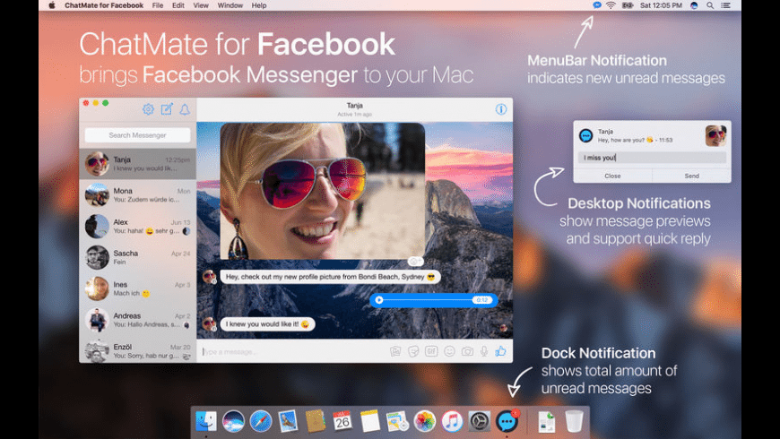Open the document stack in the Dock

pyautogui.click(x=546, y=422)
